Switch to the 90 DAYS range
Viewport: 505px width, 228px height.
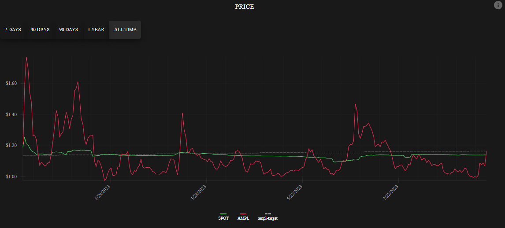(x=68, y=29)
